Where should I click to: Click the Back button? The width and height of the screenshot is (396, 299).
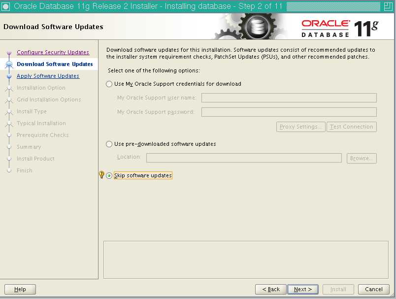(x=271, y=290)
